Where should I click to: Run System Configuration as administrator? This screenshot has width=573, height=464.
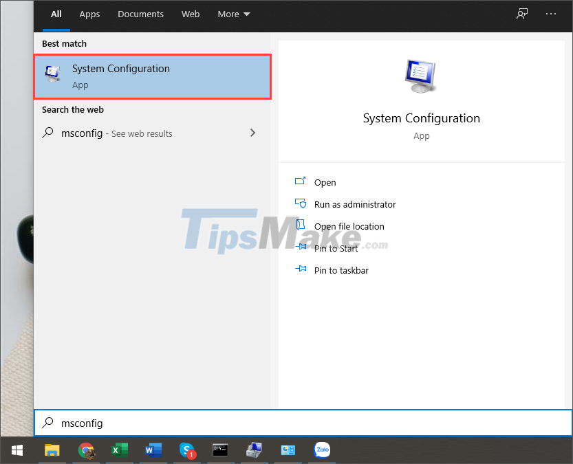pyautogui.click(x=354, y=204)
